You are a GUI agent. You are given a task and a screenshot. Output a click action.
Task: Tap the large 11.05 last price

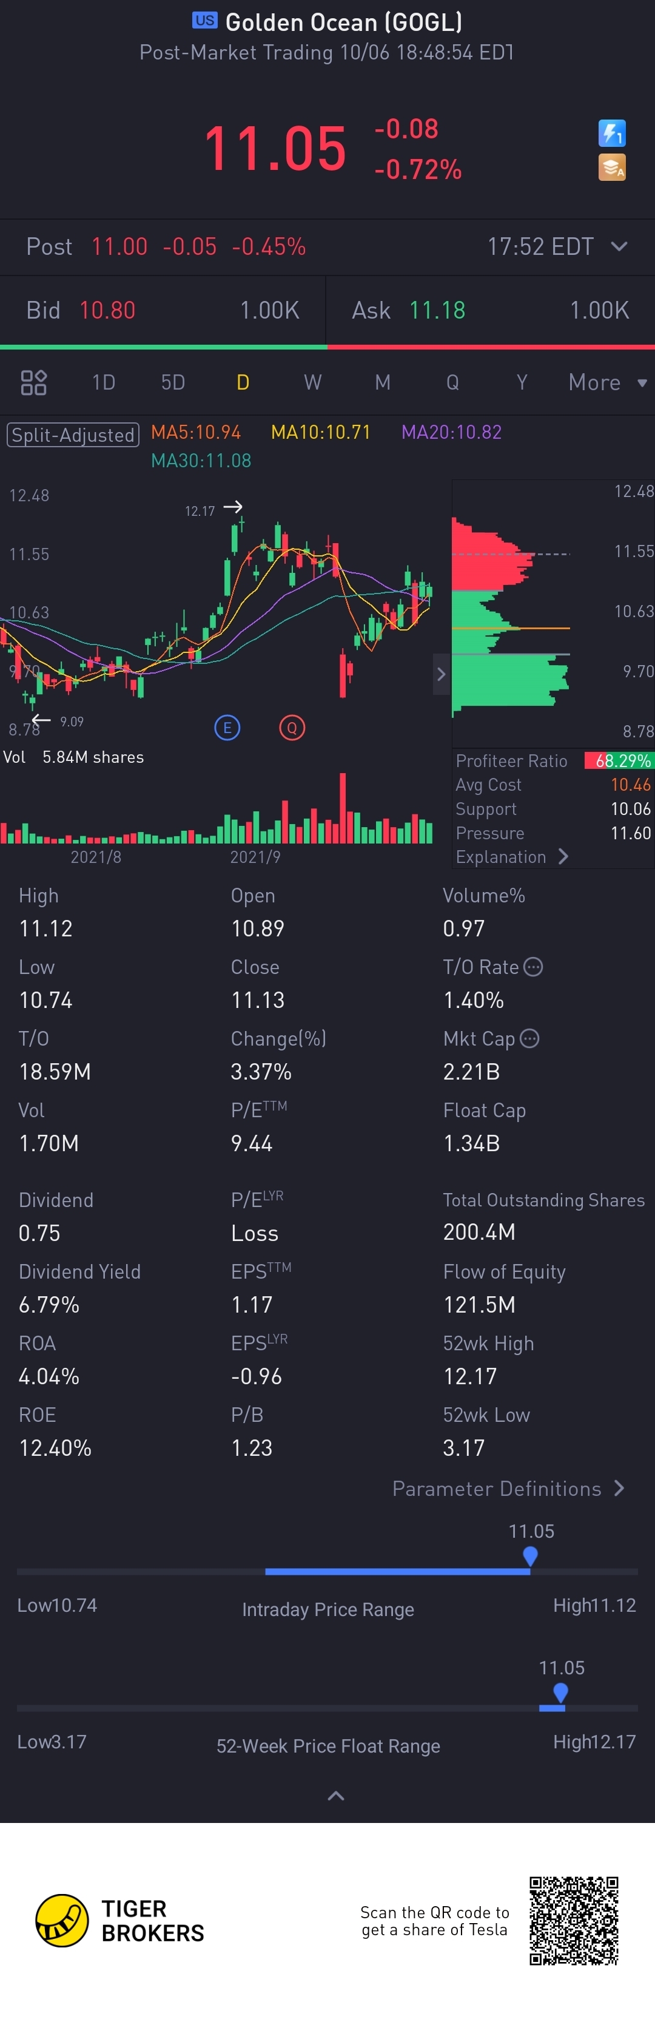[x=275, y=148]
